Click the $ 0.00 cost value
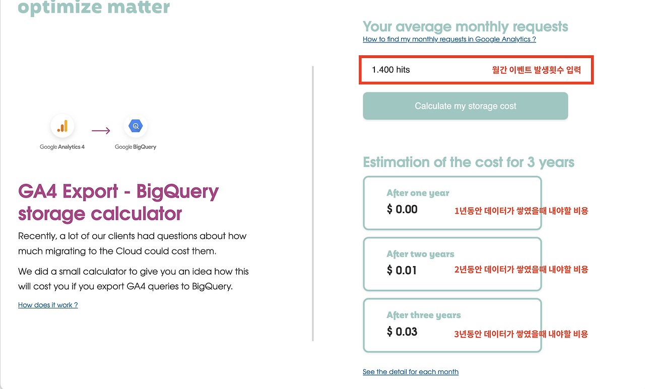 pyautogui.click(x=402, y=210)
